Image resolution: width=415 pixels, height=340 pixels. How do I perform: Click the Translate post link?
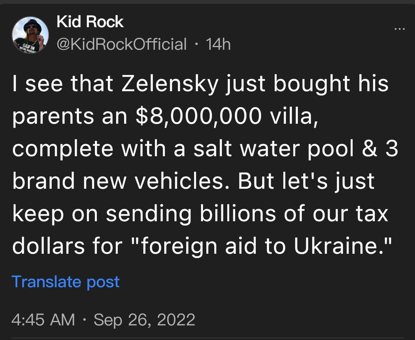point(65,282)
